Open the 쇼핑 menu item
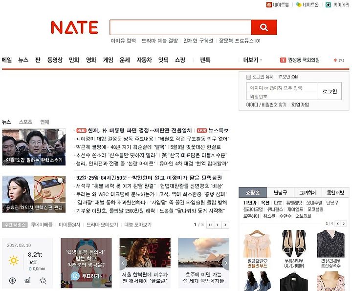 tap(180, 60)
